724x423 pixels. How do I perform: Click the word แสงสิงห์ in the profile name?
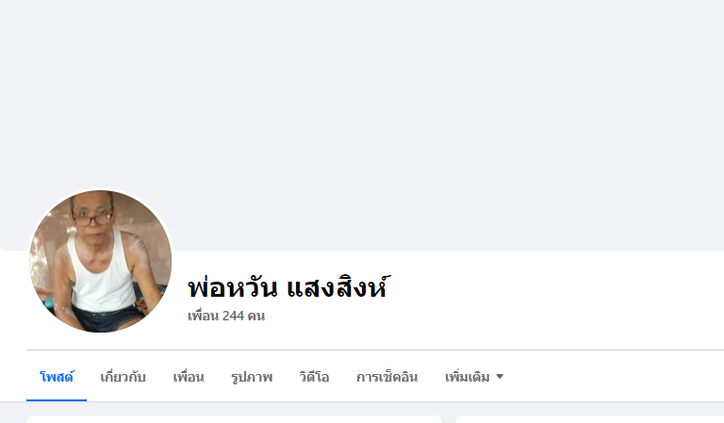(x=338, y=287)
